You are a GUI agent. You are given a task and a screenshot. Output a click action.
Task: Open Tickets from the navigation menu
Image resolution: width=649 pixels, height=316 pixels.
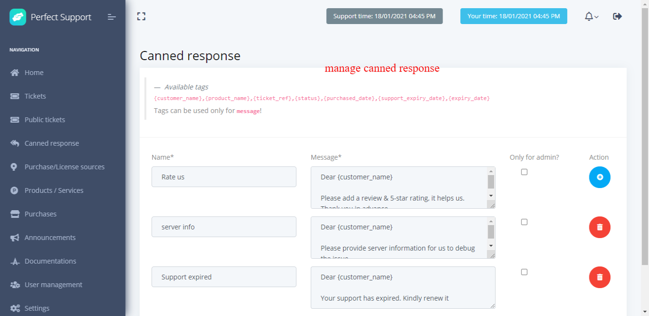(x=35, y=96)
